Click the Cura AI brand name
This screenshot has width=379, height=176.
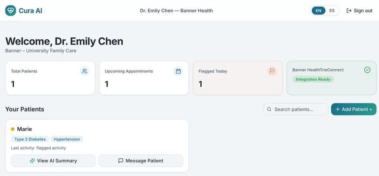pos(31,11)
